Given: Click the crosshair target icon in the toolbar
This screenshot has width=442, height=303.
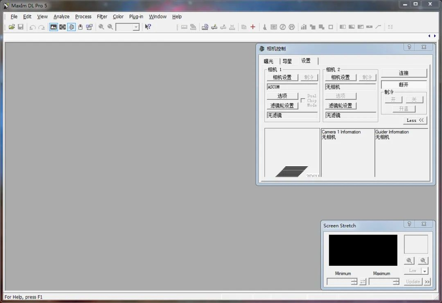Looking at the screenshot, I should 62,27.
